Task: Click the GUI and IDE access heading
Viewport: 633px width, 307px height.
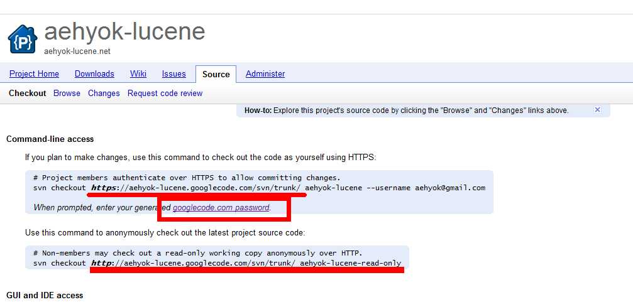Action: tap(45, 295)
